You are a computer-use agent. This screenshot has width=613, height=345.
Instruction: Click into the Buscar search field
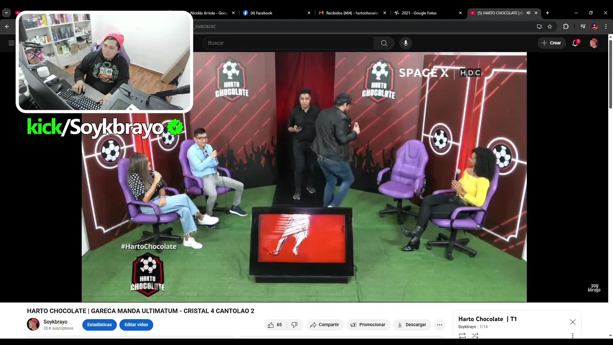(288, 43)
